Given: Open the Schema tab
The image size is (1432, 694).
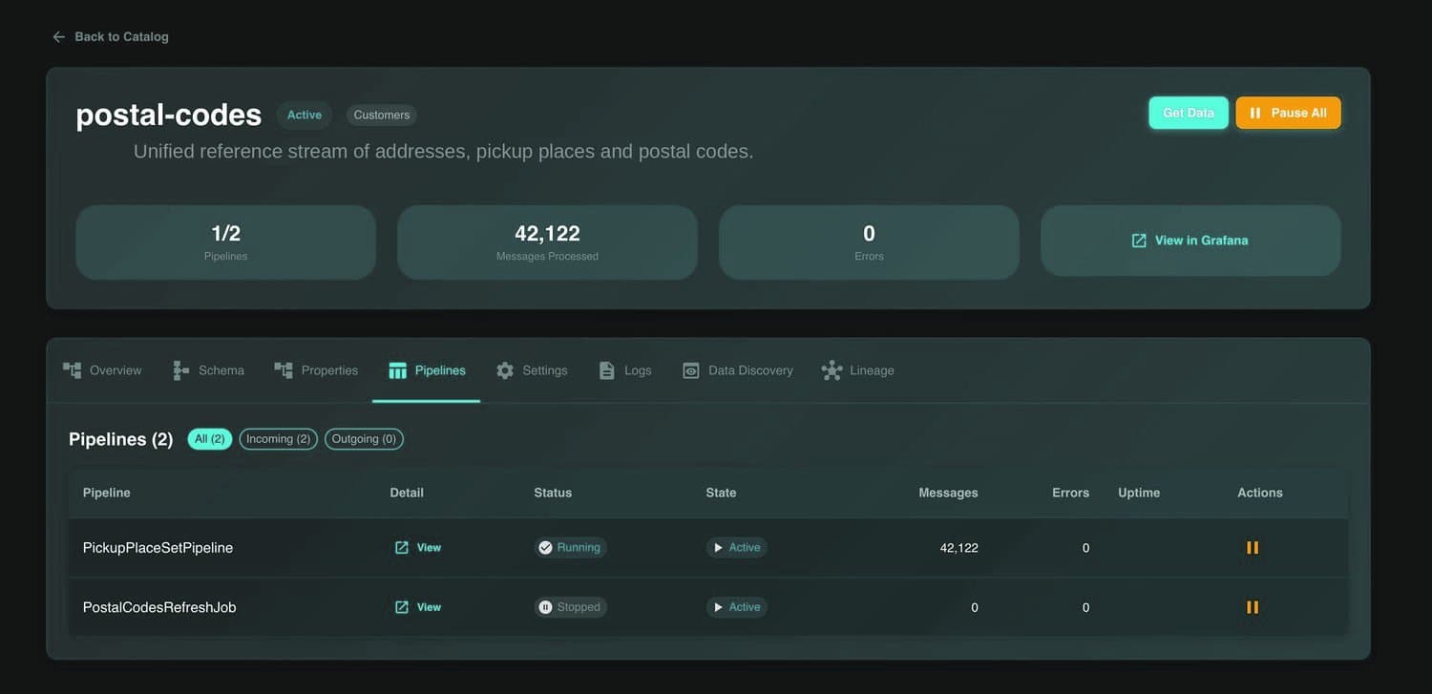Looking at the screenshot, I should coord(208,370).
